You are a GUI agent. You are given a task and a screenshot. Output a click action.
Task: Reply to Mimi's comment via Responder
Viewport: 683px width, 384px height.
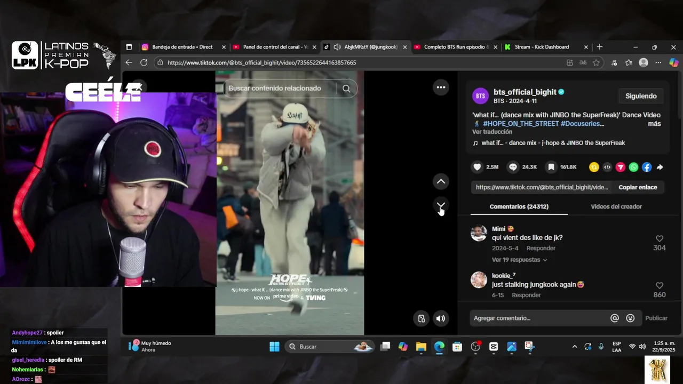pos(541,248)
